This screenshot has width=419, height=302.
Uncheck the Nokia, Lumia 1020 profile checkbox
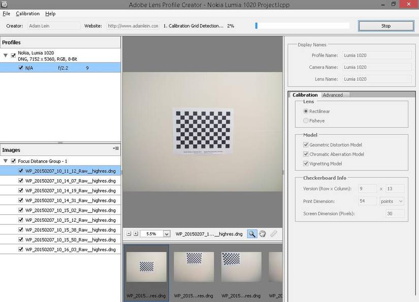tap(13, 55)
